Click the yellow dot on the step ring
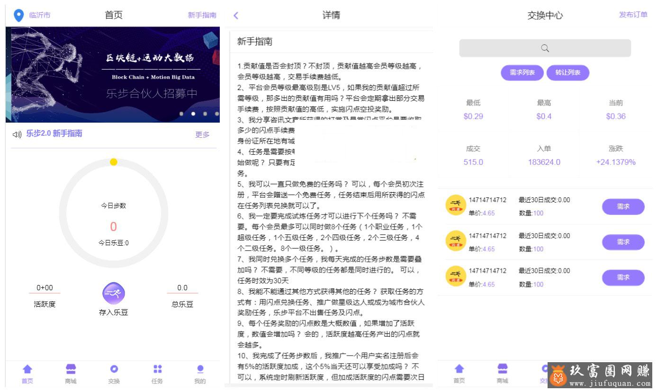Screen dimensions: 657x392 coord(114,162)
